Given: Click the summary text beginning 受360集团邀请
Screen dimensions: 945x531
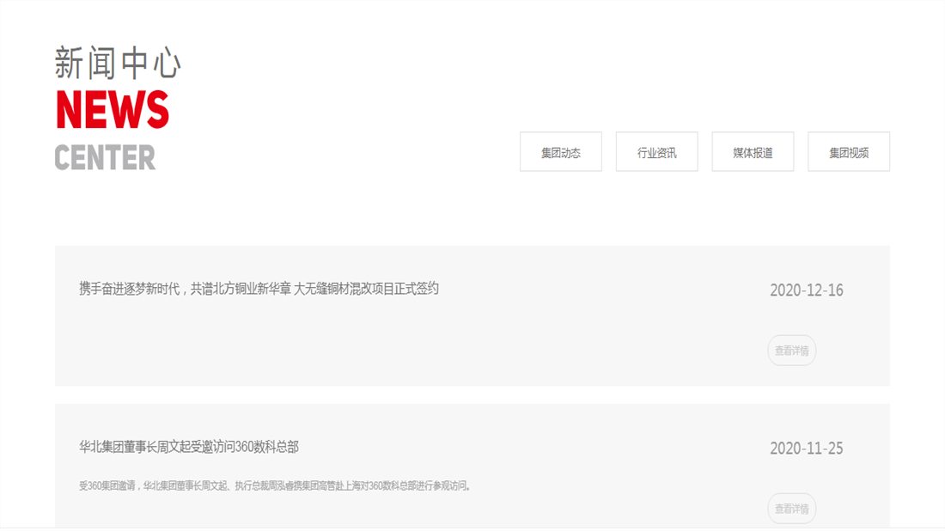Looking at the screenshot, I should click(275, 485).
